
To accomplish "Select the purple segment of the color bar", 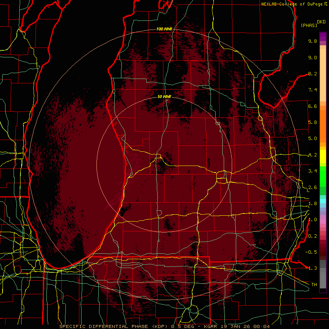I will click(323, 37).
